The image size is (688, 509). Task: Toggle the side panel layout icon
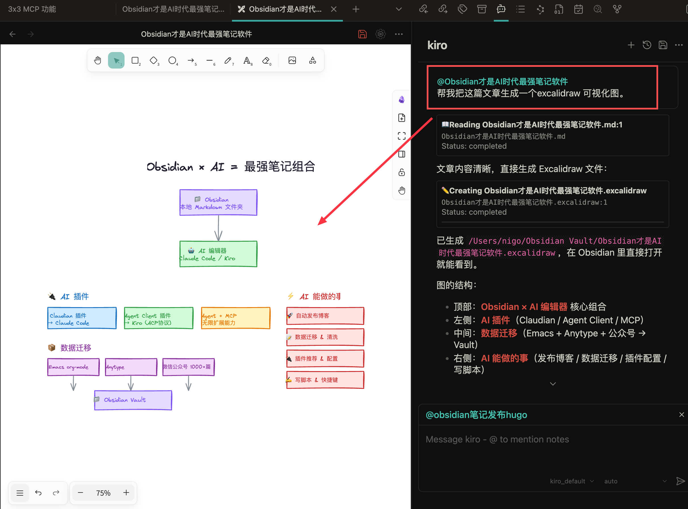point(402,154)
